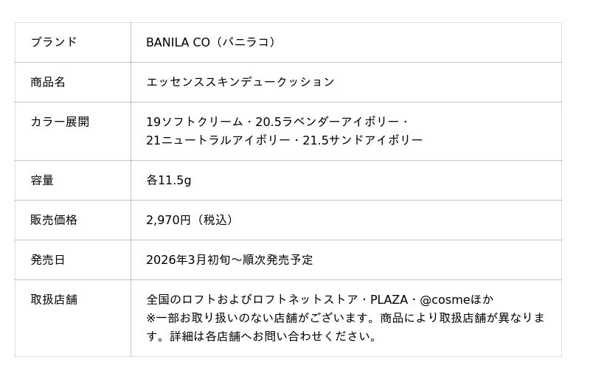Click the 取扱店舗 label cell

54,299
